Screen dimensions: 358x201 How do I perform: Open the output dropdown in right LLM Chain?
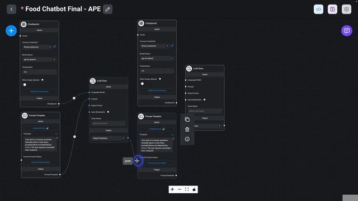[205, 126]
